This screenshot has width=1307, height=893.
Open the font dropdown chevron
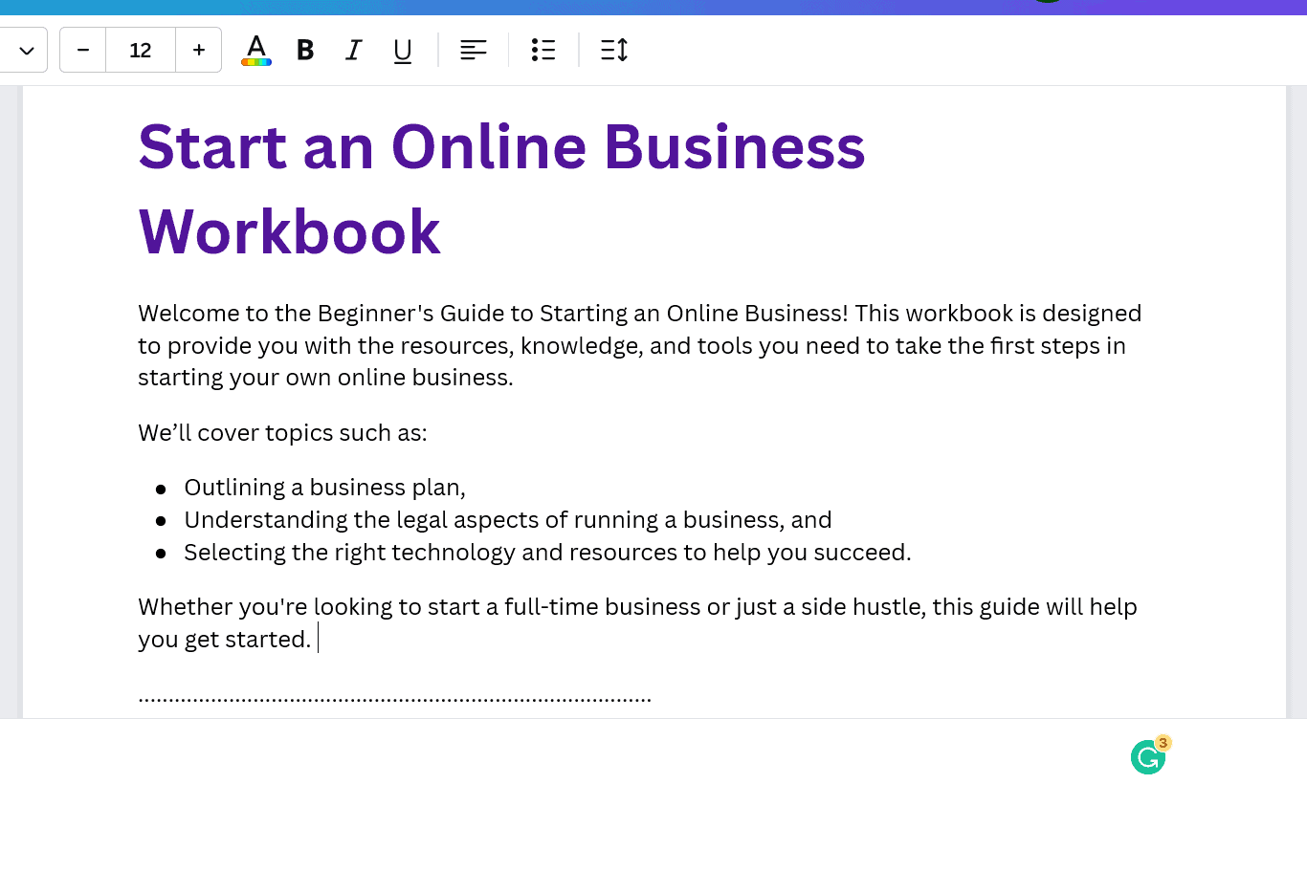pyautogui.click(x=27, y=51)
